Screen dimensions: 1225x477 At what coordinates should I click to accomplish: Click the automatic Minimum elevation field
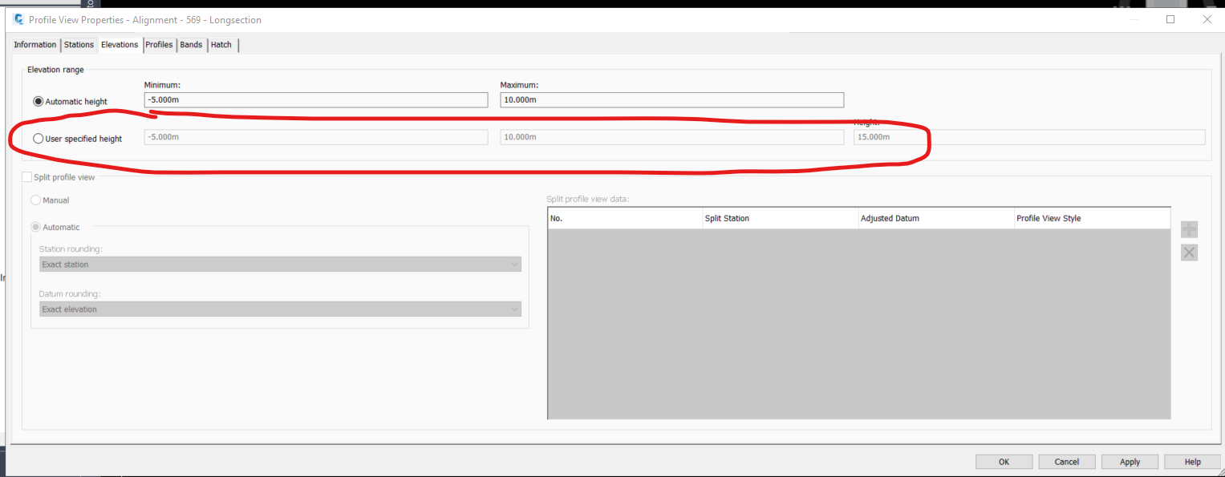pos(316,100)
